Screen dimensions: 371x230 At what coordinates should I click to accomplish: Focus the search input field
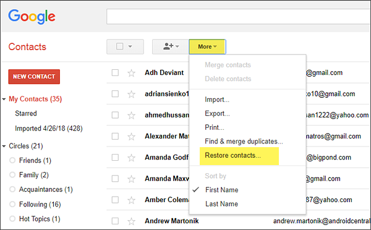239,17
